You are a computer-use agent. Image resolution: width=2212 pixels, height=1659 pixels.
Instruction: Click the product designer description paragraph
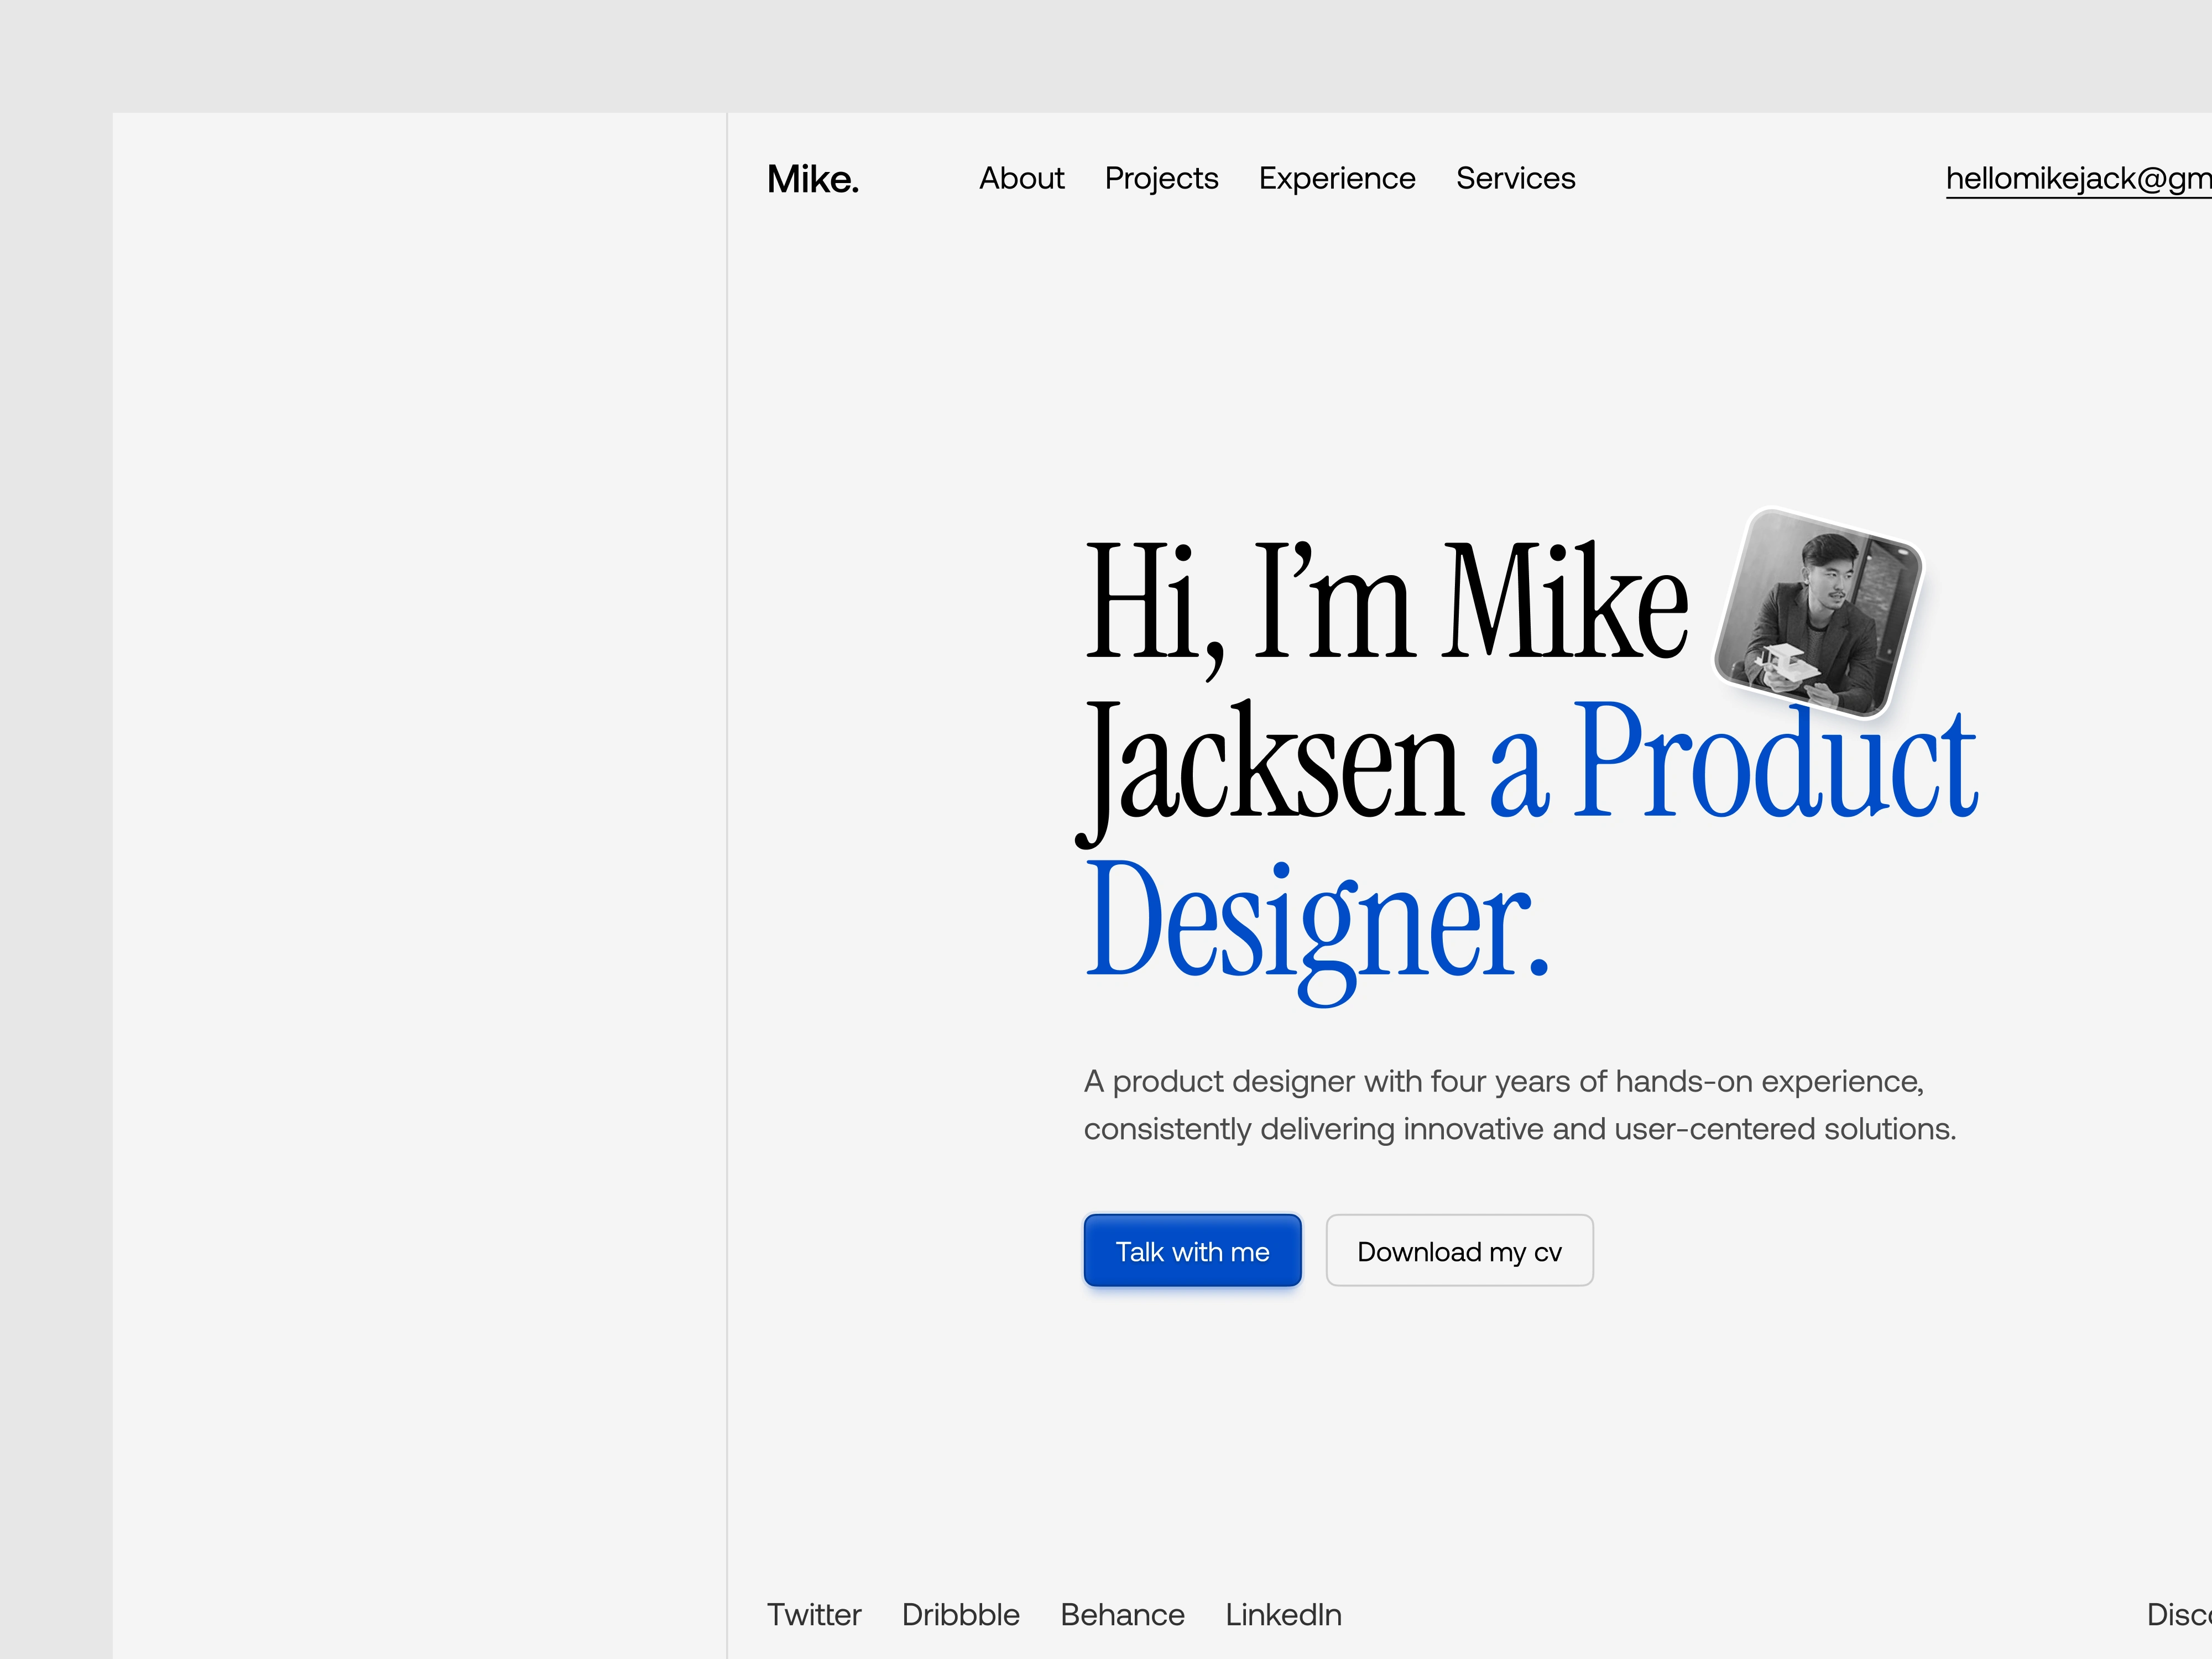[x=1518, y=1105]
